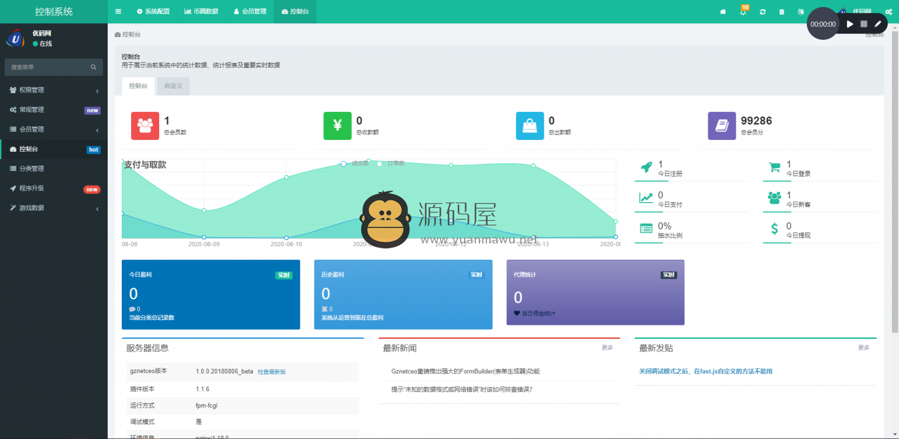Click the stop button on the recorder overlay
The height and width of the screenshot is (439, 899).
(x=864, y=24)
